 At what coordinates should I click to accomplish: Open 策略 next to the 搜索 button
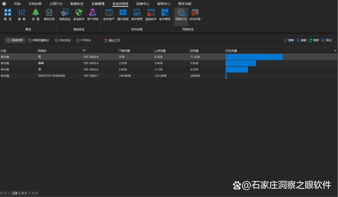pyautogui.click(x=289, y=40)
